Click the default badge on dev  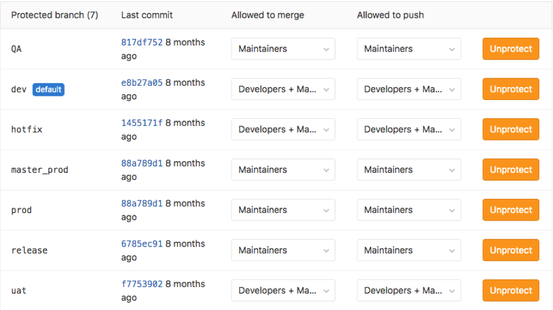(48, 89)
